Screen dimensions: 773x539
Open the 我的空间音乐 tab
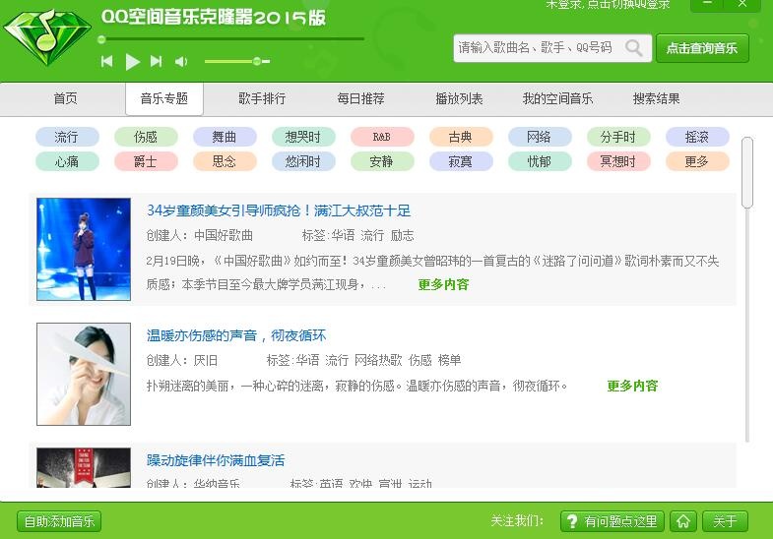point(557,98)
